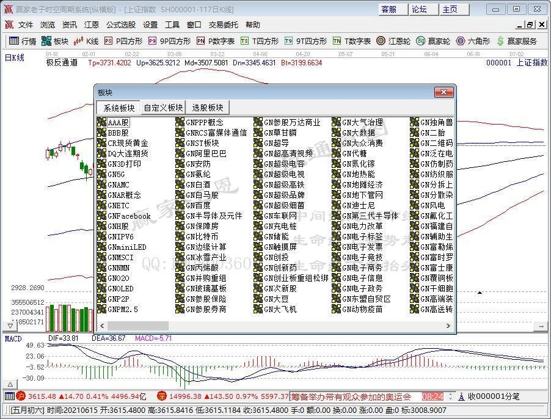The image size is (551, 419).
Task: Close the 板块 dialog
Action: (x=443, y=92)
